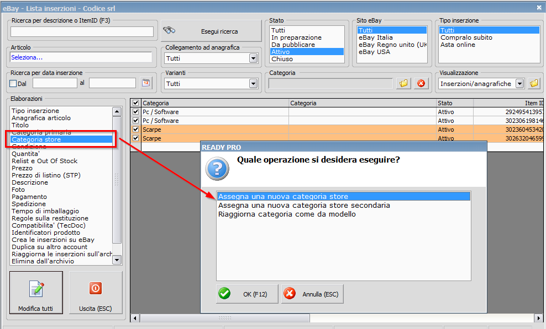Select 'Tipo inserzione' in Elaborazioni list
The width and height of the screenshot is (546, 329).
tap(61, 111)
